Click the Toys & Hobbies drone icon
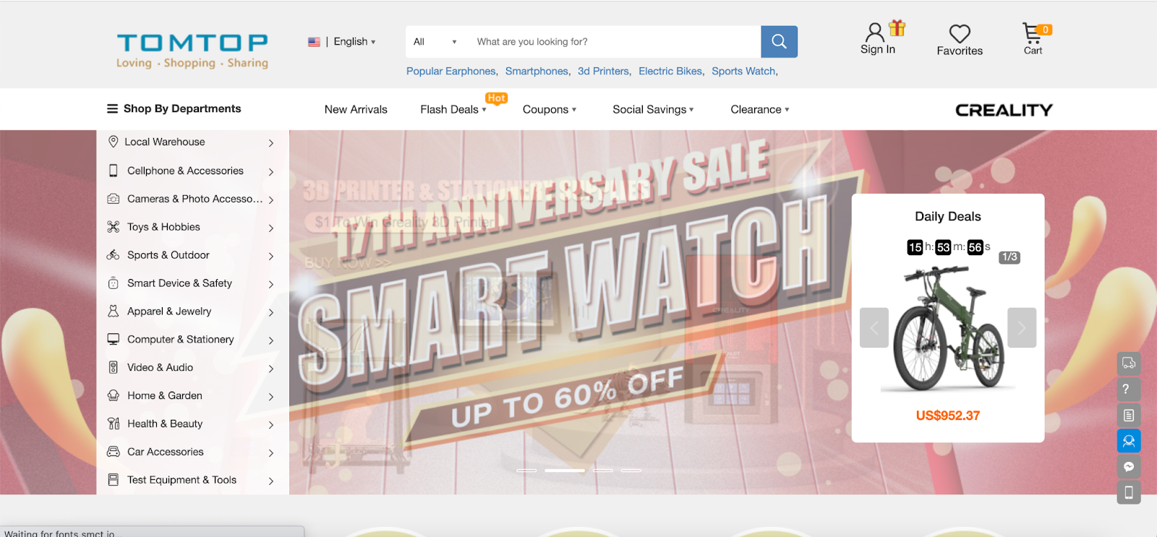This screenshot has width=1157, height=537. pyautogui.click(x=114, y=227)
